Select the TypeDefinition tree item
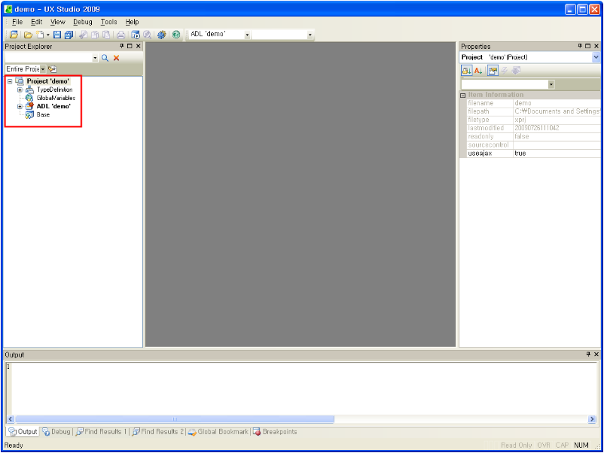The height and width of the screenshot is (453, 604). point(54,90)
